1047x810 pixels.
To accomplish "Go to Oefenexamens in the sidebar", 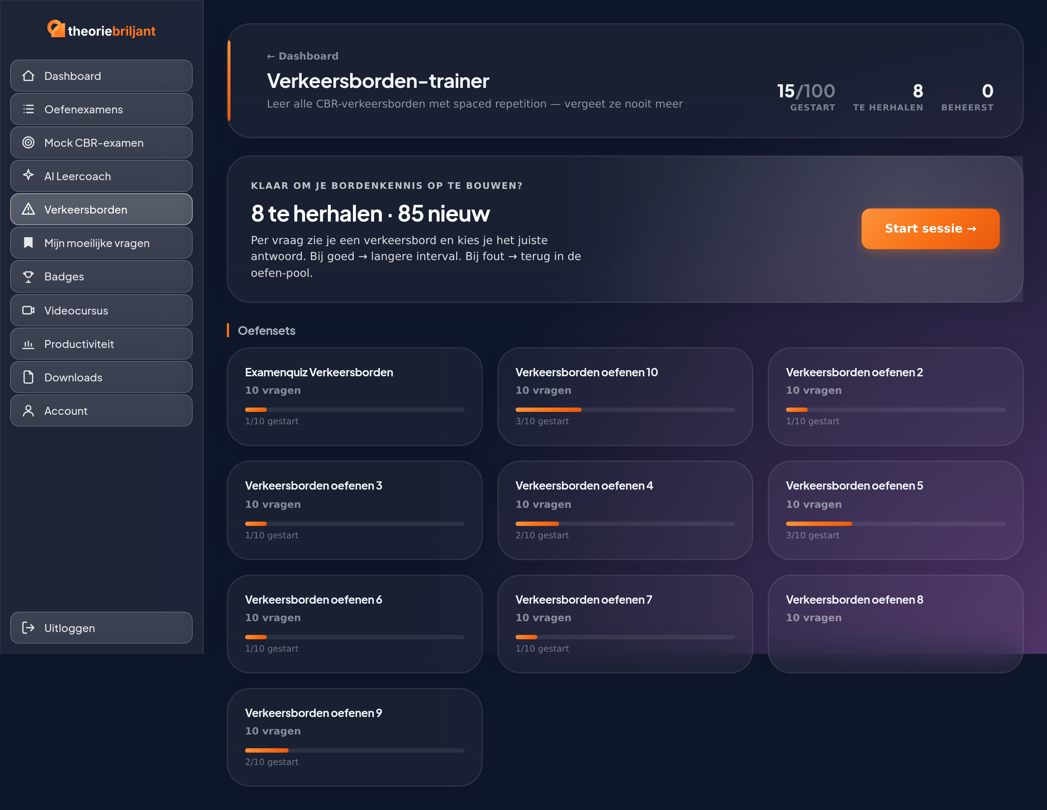I will (101, 109).
